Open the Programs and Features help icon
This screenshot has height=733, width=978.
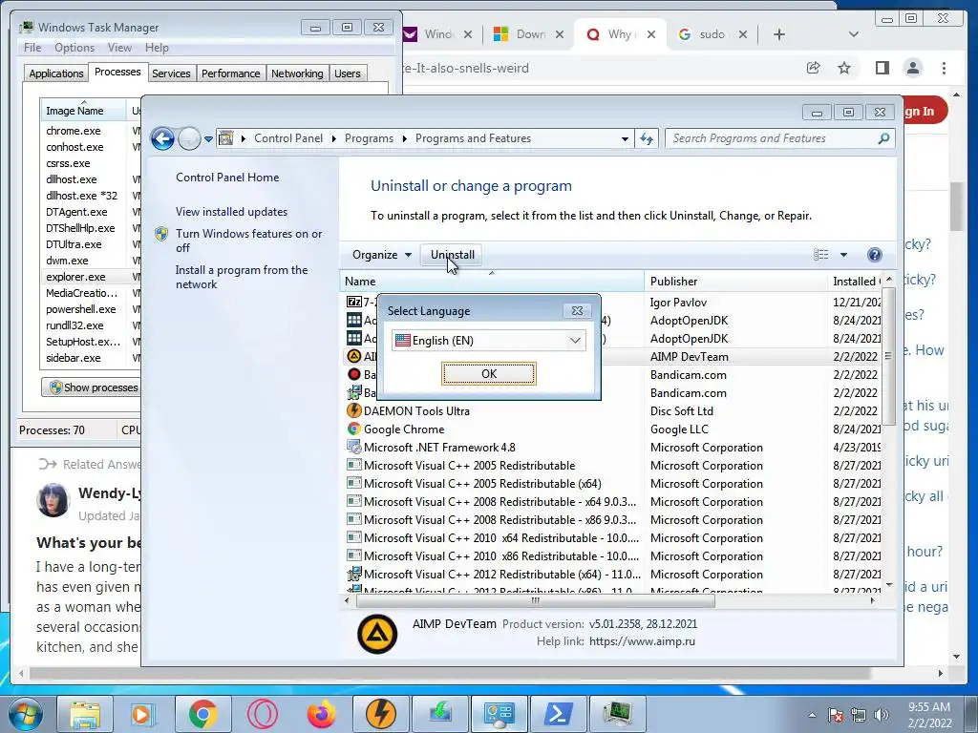pyautogui.click(x=875, y=254)
